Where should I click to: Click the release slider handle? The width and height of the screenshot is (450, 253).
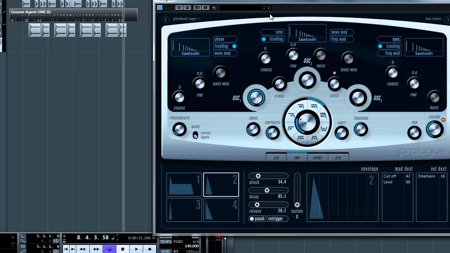point(257,205)
